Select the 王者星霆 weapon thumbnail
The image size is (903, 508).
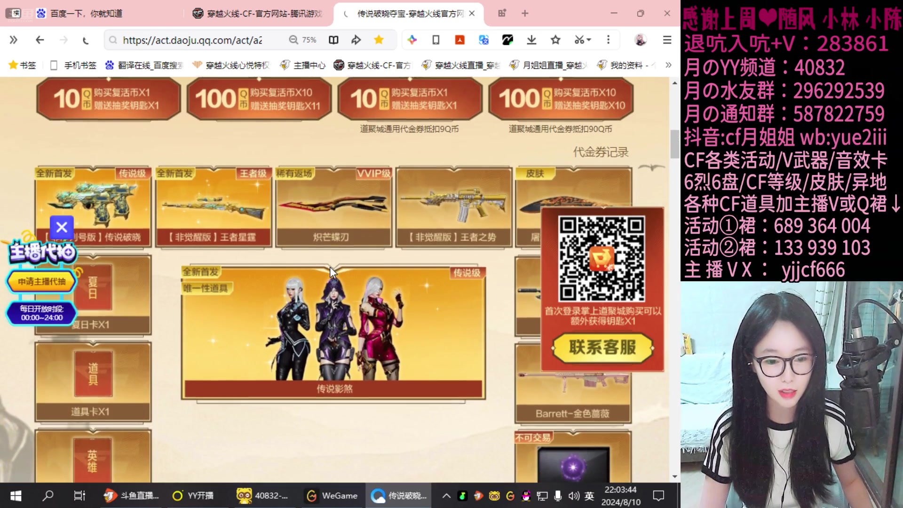(214, 207)
